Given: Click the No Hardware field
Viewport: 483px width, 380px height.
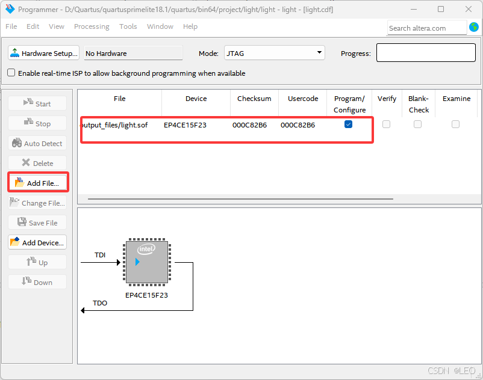Looking at the screenshot, I should coord(133,53).
